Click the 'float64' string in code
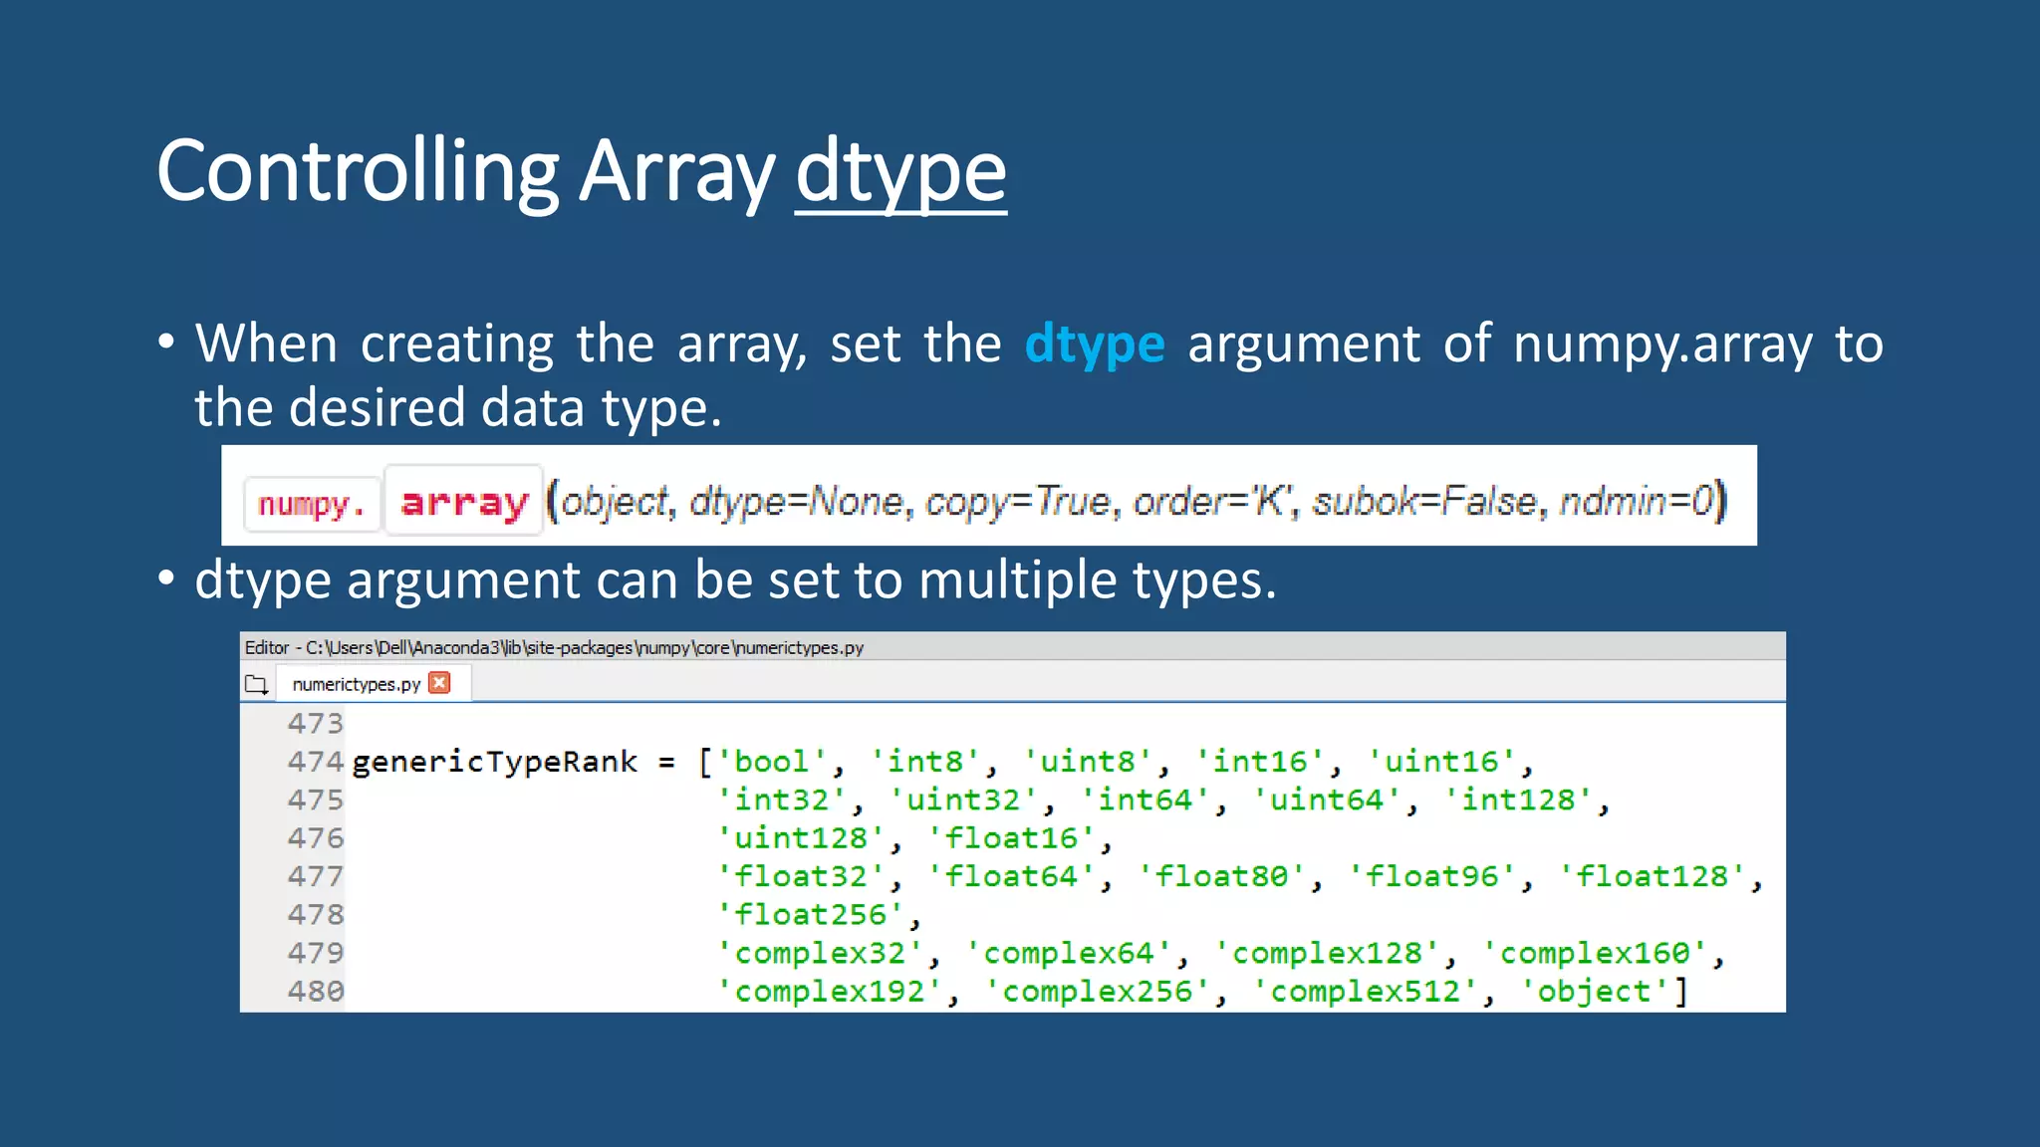 (1011, 876)
